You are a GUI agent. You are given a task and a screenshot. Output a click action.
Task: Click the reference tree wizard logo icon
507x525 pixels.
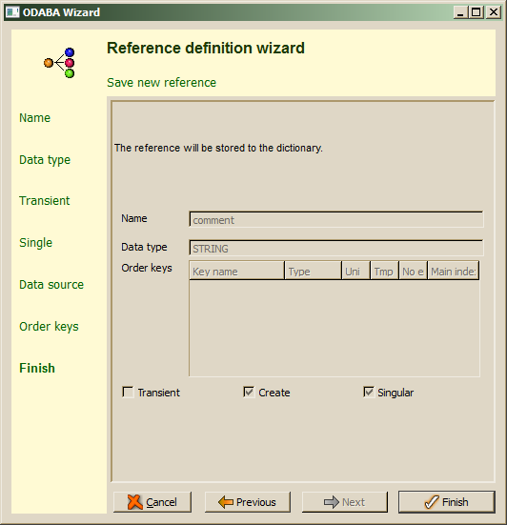(x=59, y=63)
